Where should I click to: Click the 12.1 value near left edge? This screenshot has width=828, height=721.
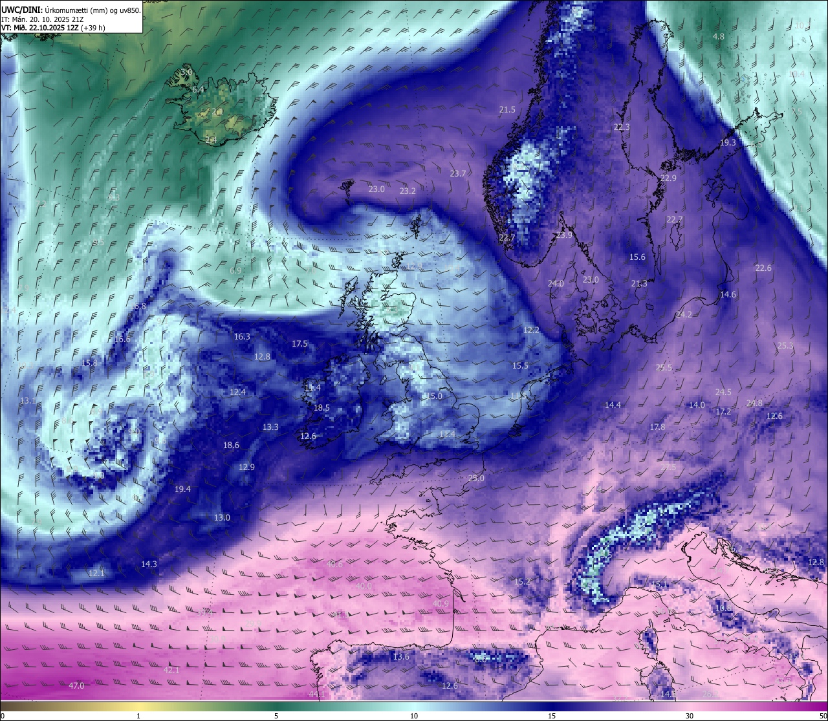[x=96, y=573]
